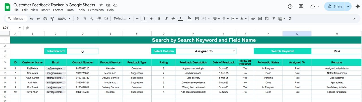
Task: Click the Menus search box
Action: 16,19
